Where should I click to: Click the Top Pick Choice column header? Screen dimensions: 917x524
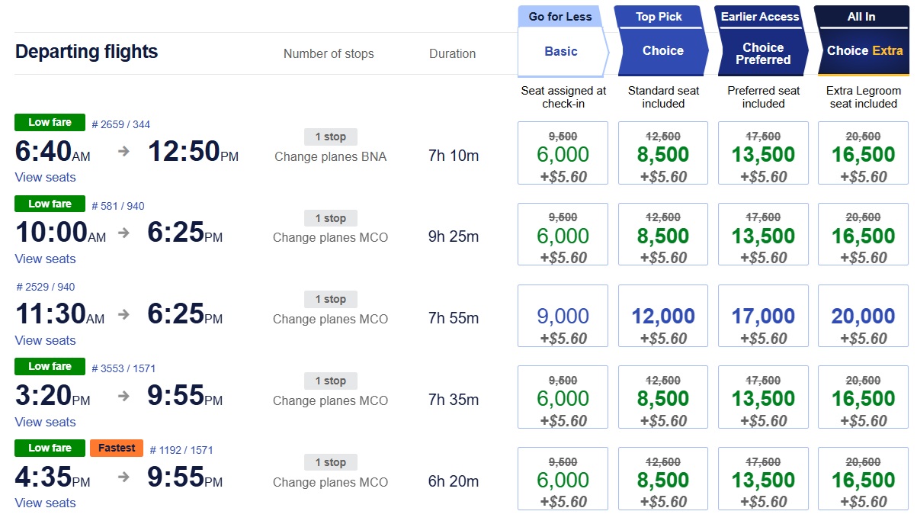point(661,37)
